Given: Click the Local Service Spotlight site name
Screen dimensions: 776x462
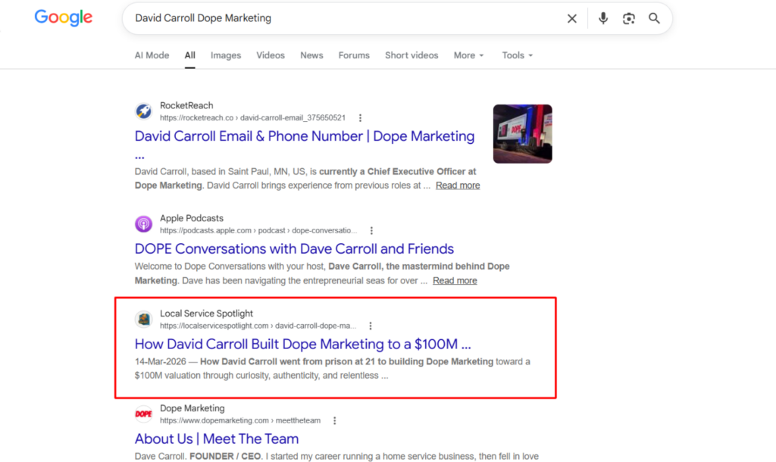Looking at the screenshot, I should click(206, 314).
